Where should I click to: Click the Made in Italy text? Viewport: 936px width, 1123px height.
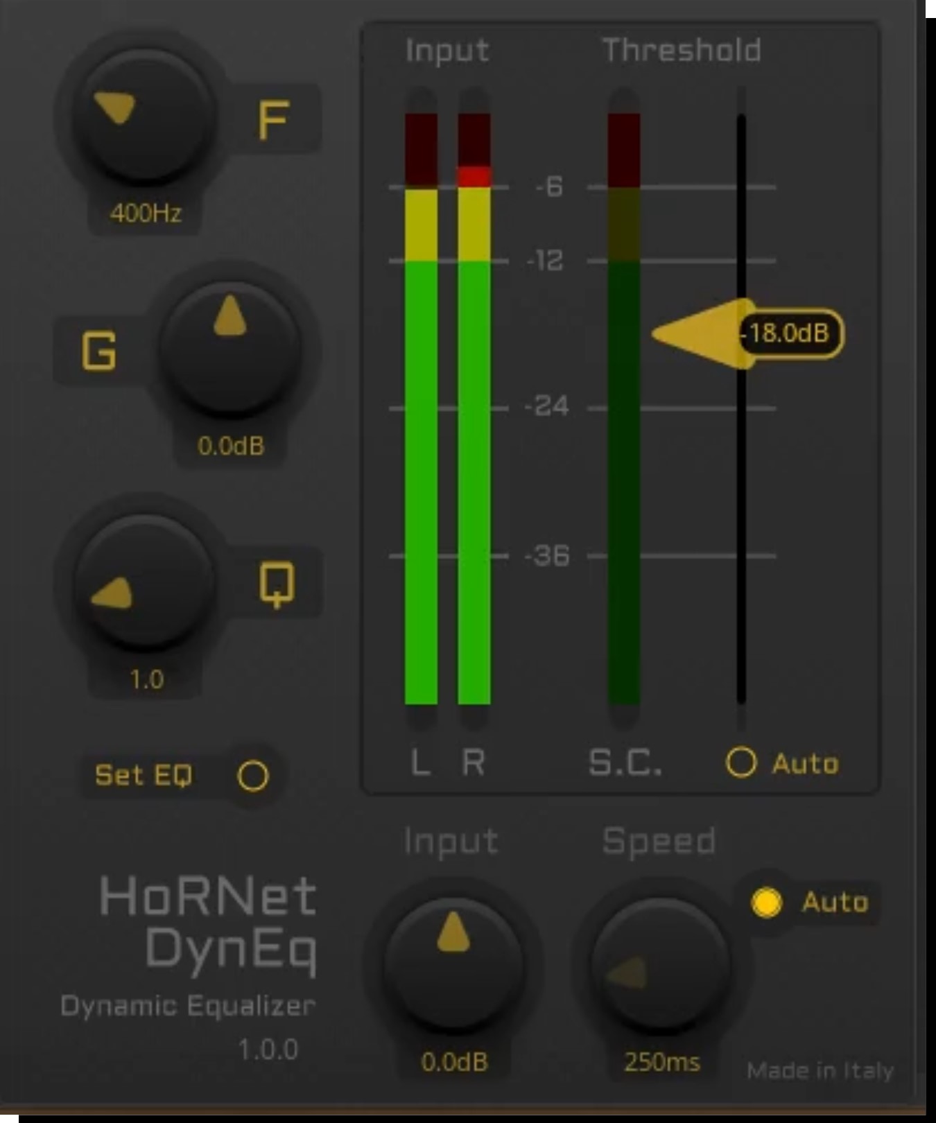click(x=820, y=1071)
